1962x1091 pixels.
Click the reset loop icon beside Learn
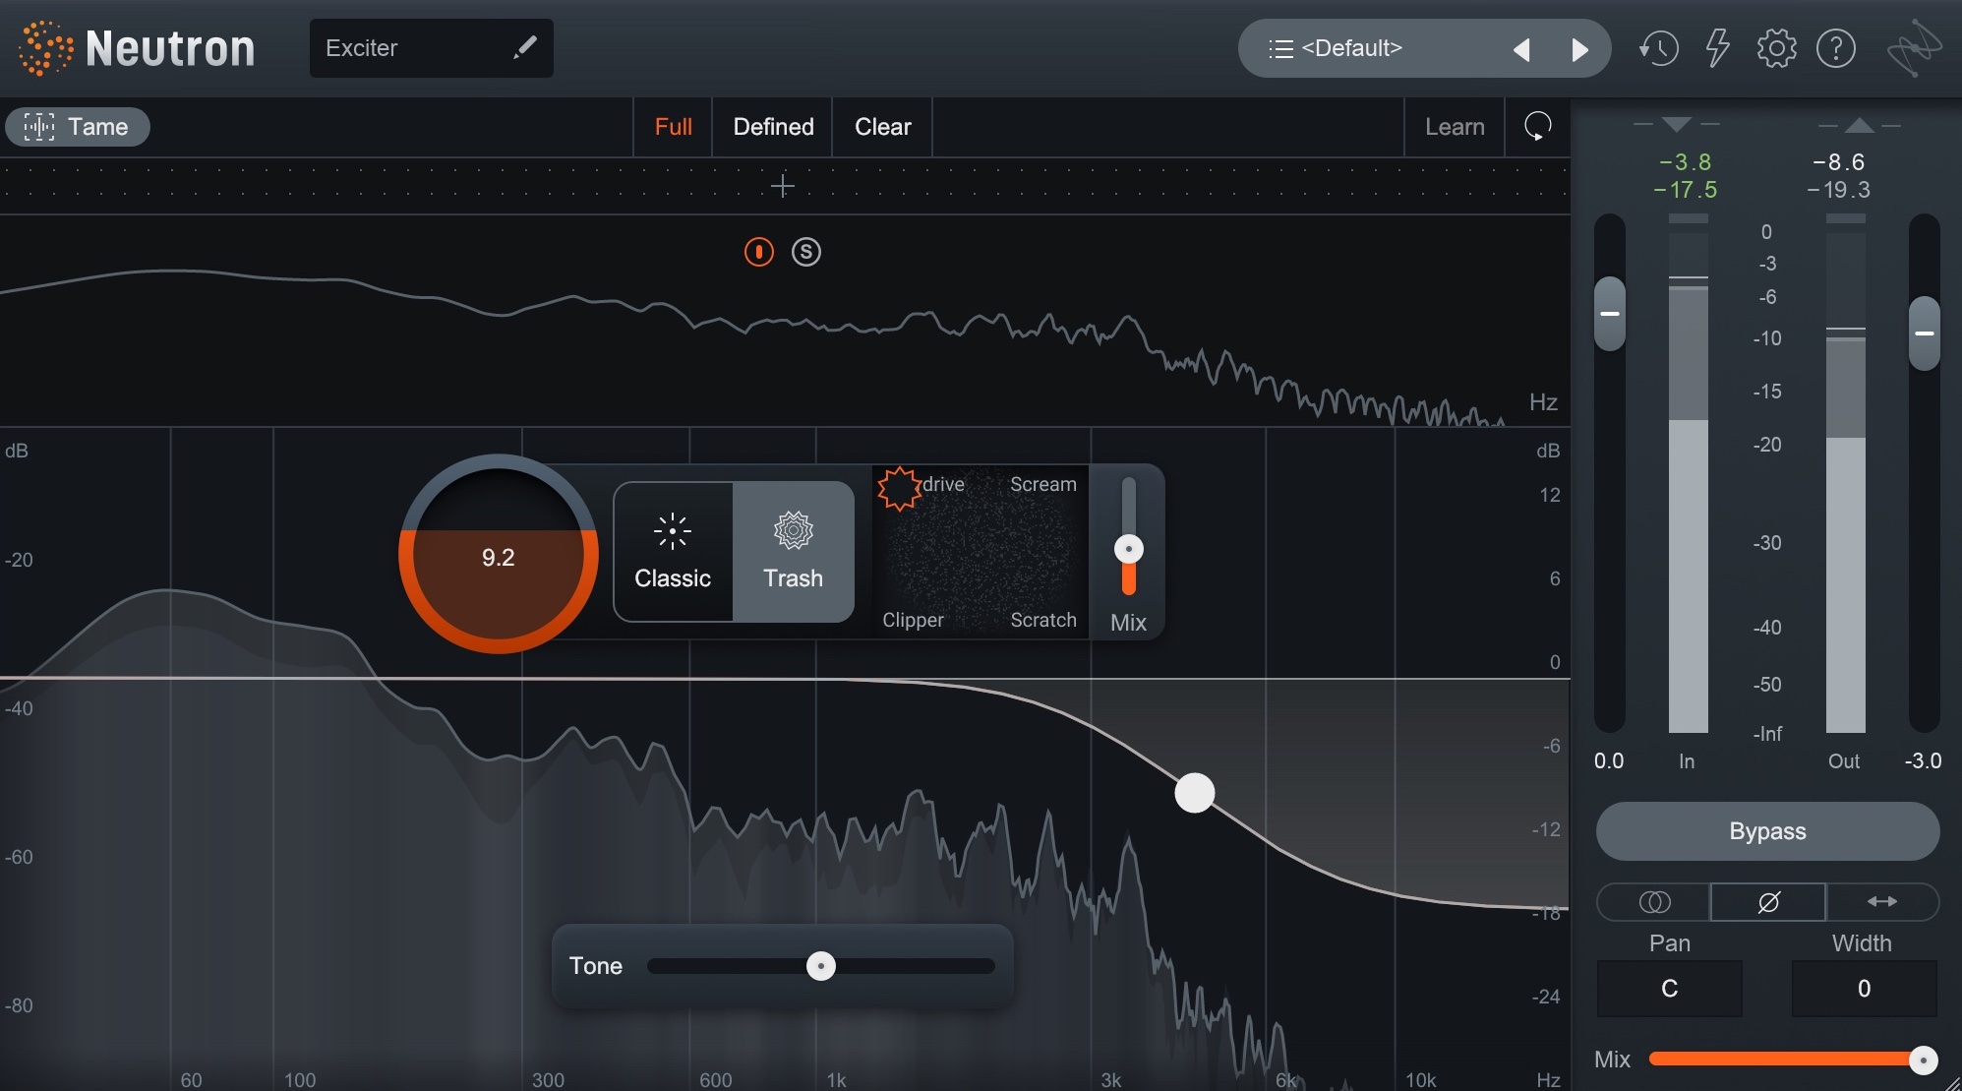click(1537, 127)
